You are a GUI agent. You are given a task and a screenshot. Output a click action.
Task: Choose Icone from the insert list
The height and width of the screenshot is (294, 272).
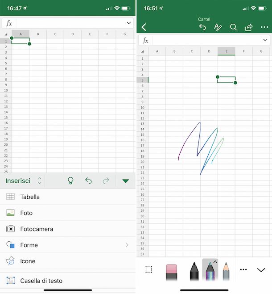coord(68,261)
